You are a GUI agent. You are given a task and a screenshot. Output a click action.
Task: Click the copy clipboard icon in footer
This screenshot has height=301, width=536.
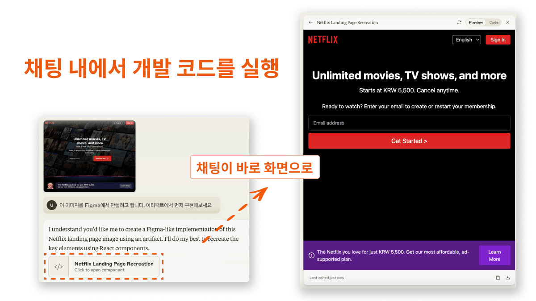(x=498, y=278)
